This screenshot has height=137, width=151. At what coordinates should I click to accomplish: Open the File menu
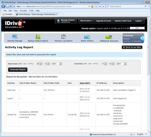5,11
